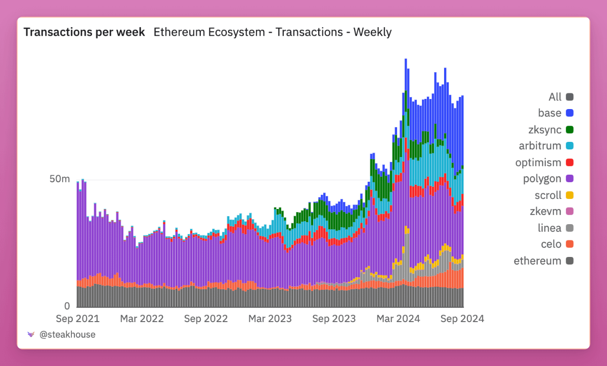The height and width of the screenshot is (366, 607).
Task: Click the Steakhouse logo icon
Action: point(31,334)
